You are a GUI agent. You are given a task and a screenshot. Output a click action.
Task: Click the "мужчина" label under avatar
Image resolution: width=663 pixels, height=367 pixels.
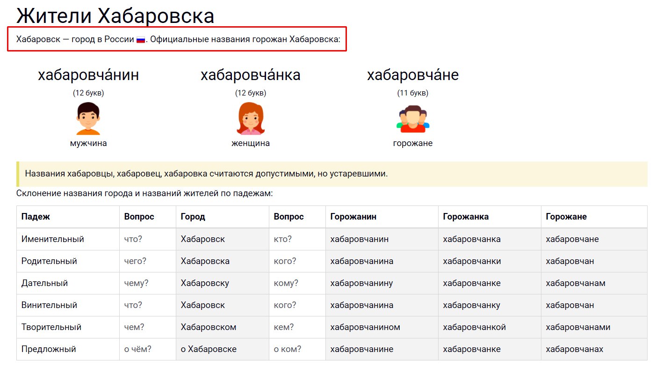(x=88, y=143)
